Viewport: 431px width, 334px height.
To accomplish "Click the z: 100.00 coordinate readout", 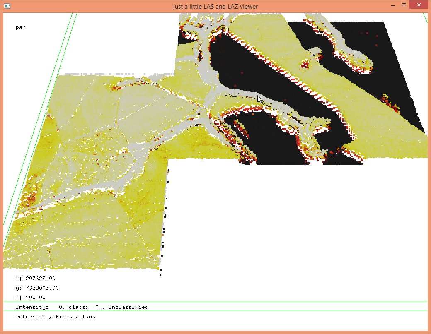I will click(30, 298).
